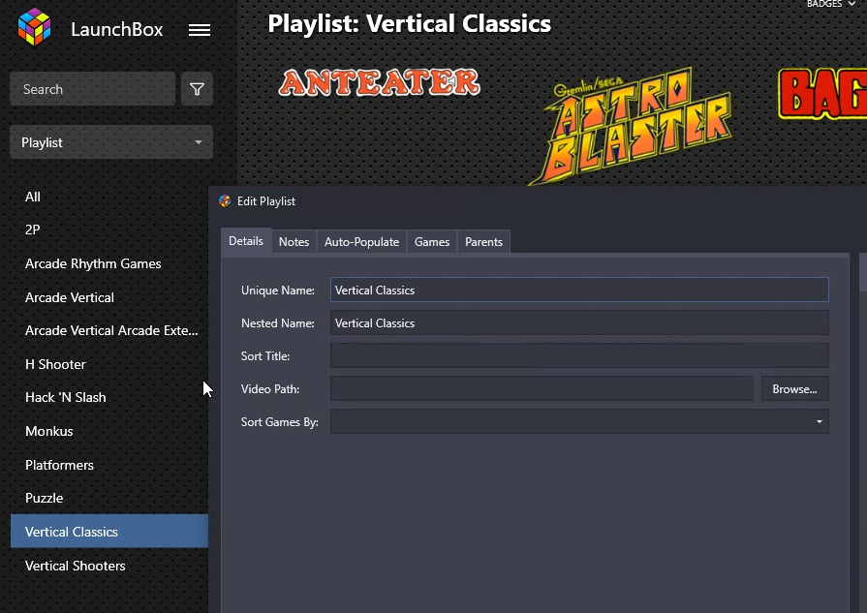This screenshot has height=613, width=867.
Task: Select the 2P playlist
Action: click(x=109, y=230)
